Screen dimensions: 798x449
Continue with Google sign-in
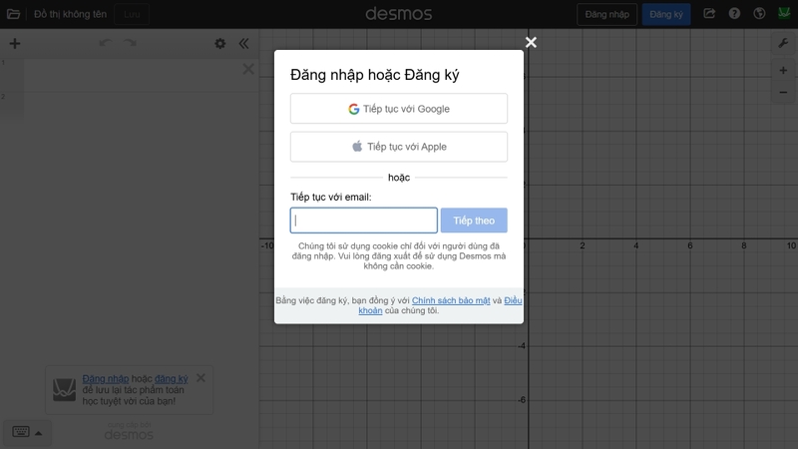[398, 109]
